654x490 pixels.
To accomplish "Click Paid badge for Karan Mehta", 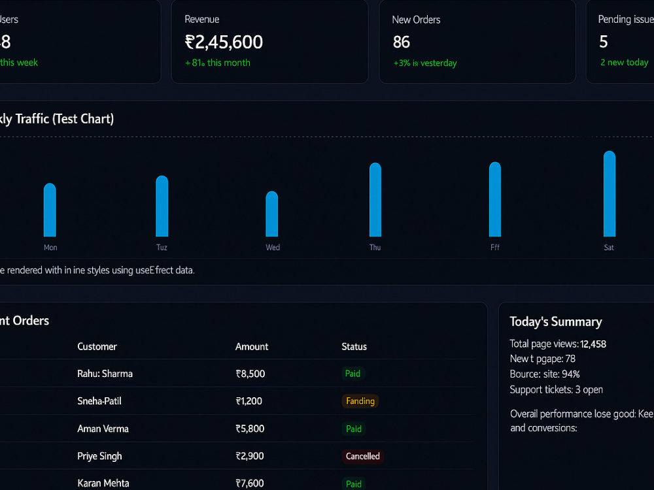I will pos(354,483).
